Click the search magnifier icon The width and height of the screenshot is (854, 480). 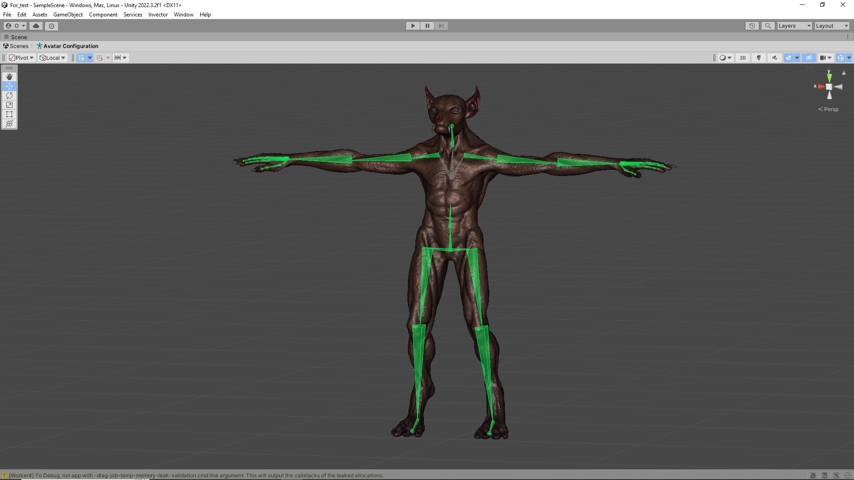(x=768, y=26)
